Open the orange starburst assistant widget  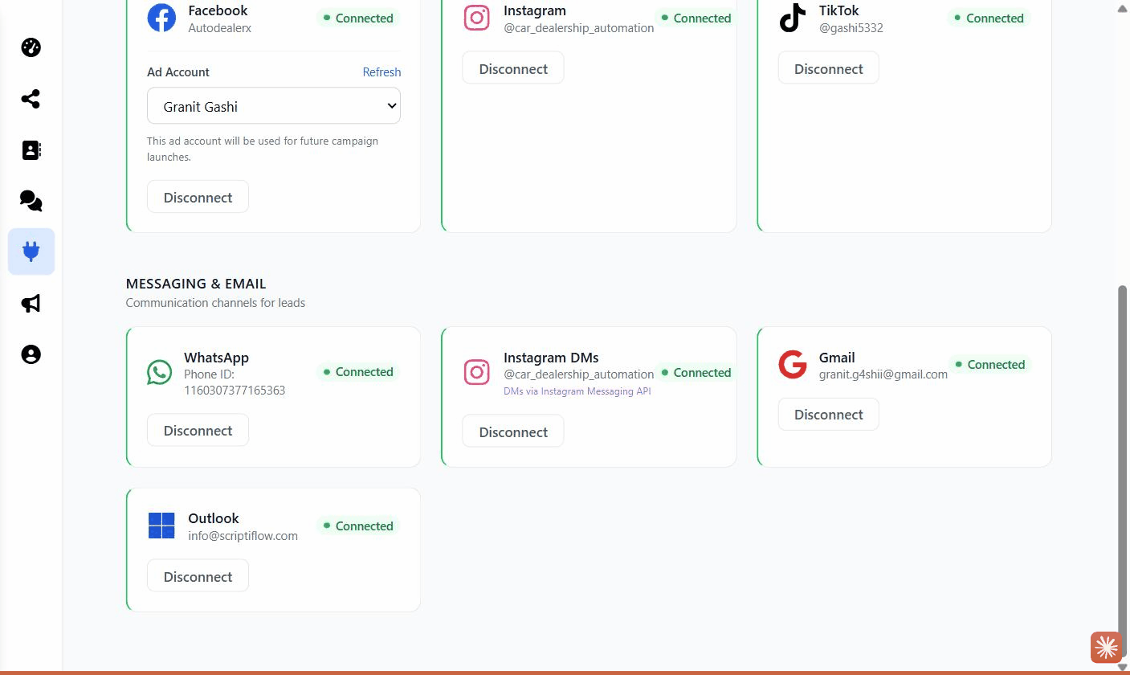click(x=1106, y=647)
